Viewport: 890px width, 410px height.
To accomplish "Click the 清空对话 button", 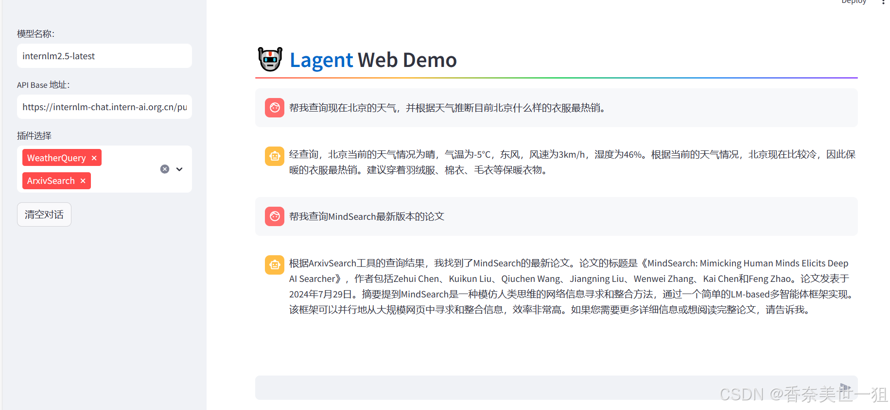I will click(44, 214).
